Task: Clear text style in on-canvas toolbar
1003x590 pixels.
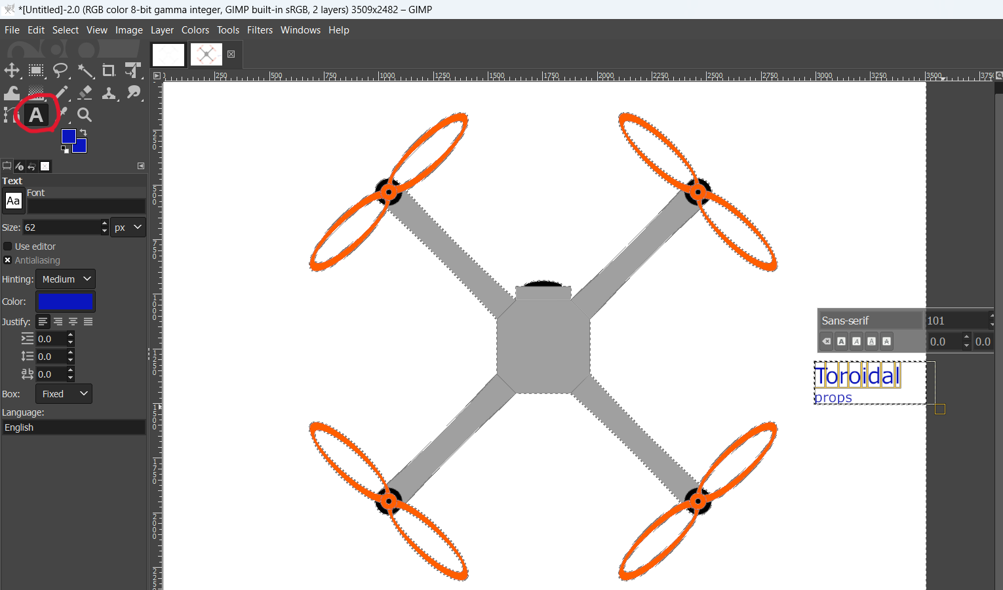Action: coord(827,341)
